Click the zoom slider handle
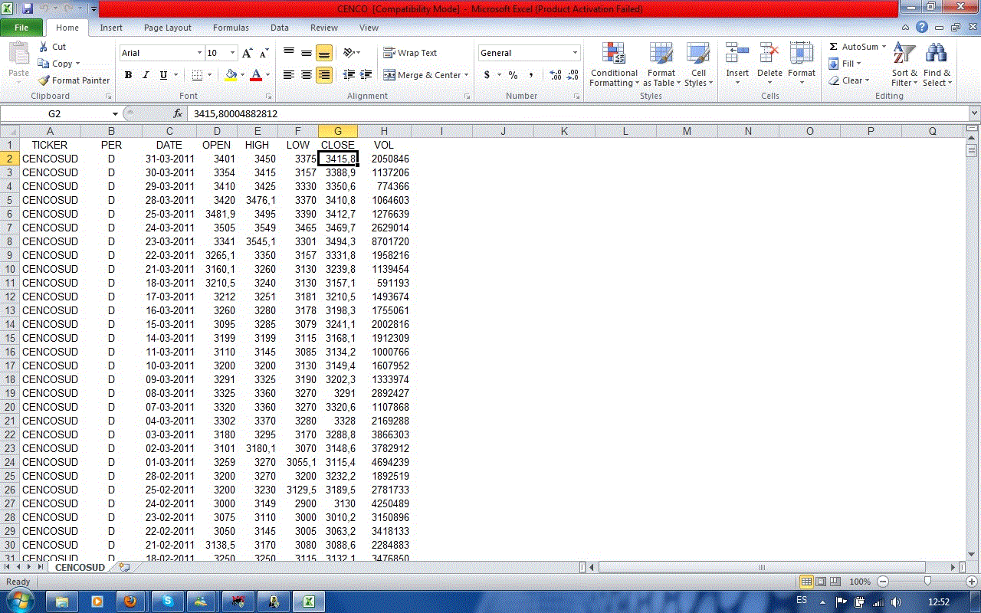The image size is (981, 613). click(x=927, y=582)
